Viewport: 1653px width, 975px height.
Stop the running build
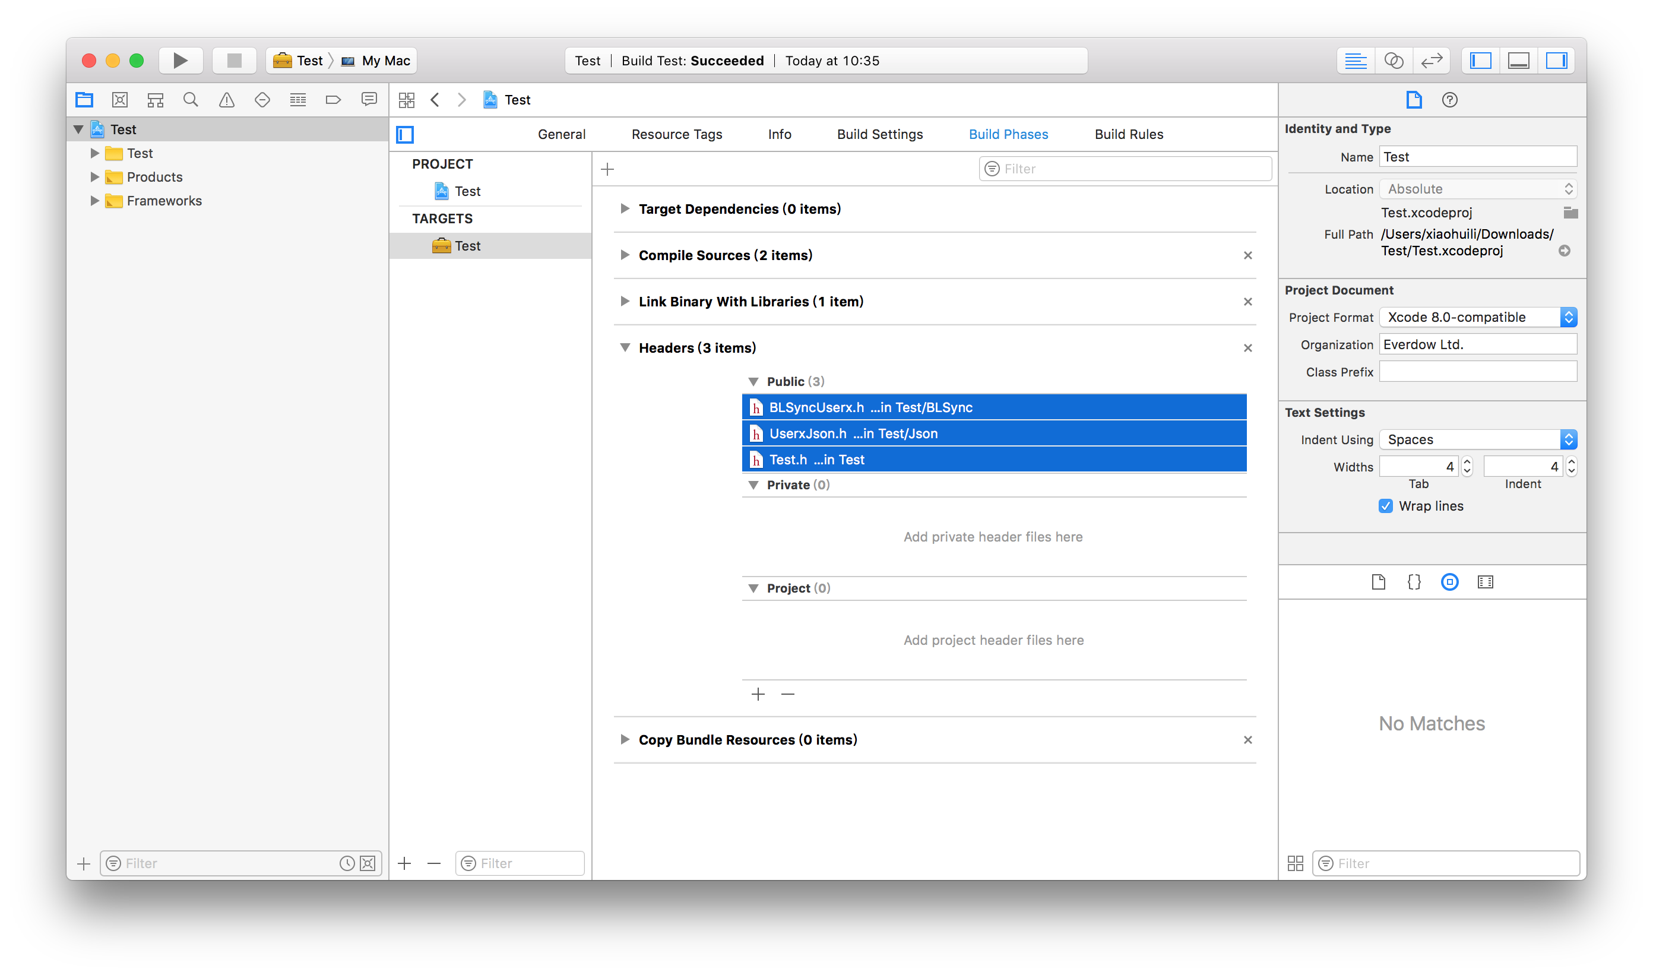234,61
